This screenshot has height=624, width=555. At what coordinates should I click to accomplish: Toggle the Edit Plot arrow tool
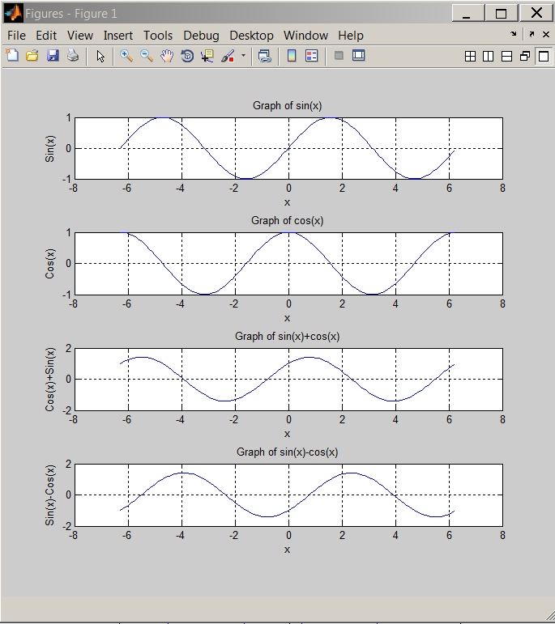click(100, 56)
